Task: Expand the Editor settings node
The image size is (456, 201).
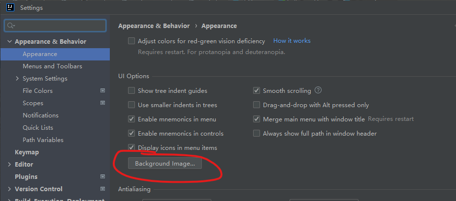Action: [x=10, y=165]
